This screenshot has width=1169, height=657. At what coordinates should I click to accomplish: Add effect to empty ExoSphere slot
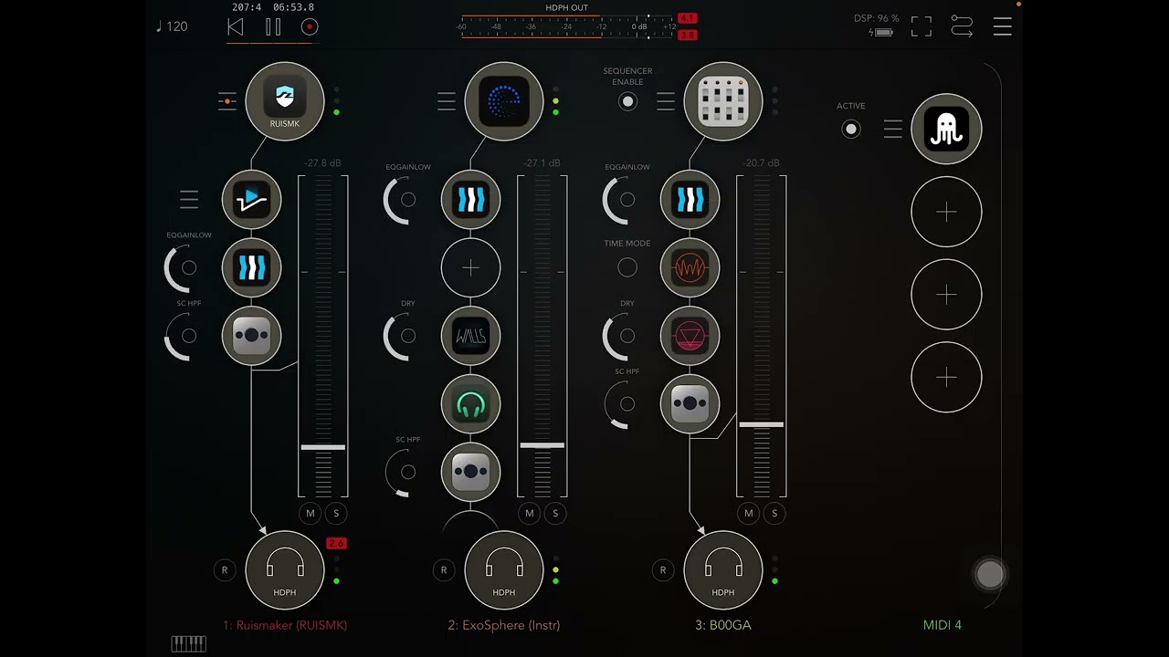pyautogui.click(x=471, y=267)
